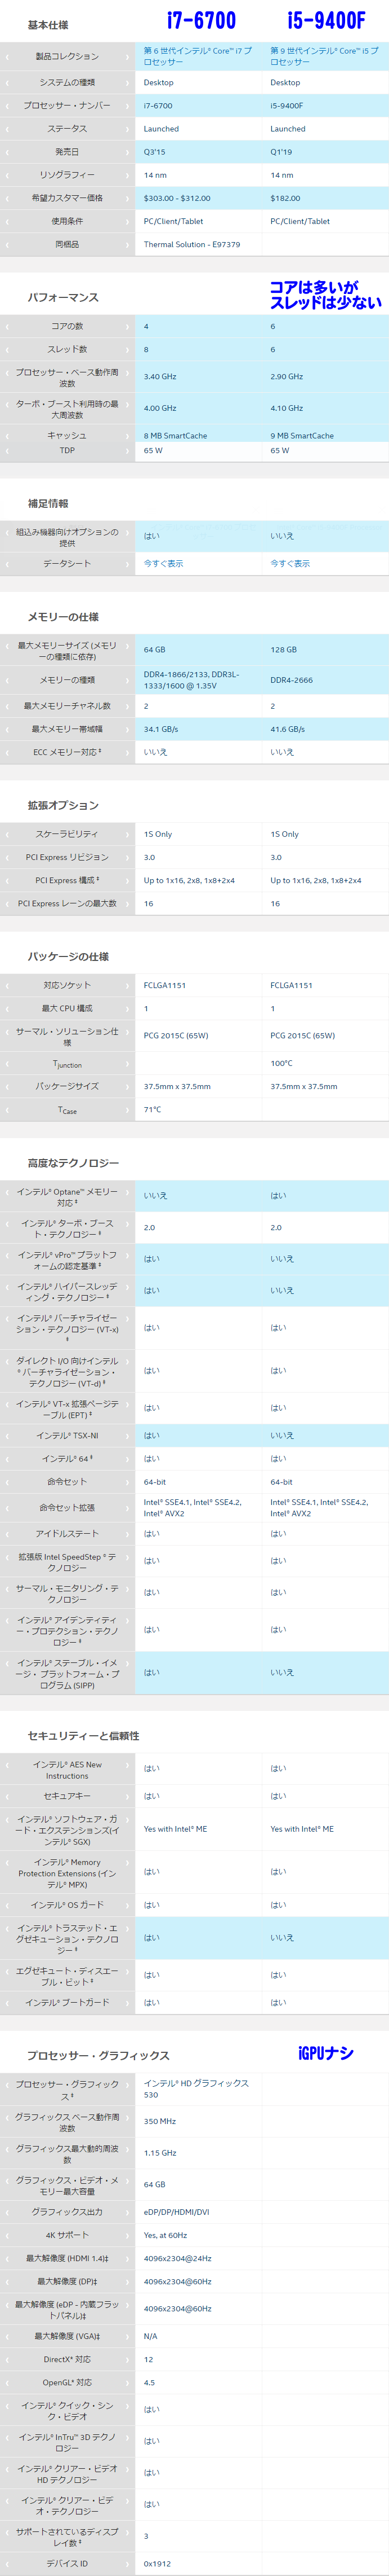Click the right arrow on the データシート row
Viewport: 389px width, 2576px height.
point(127,564)
